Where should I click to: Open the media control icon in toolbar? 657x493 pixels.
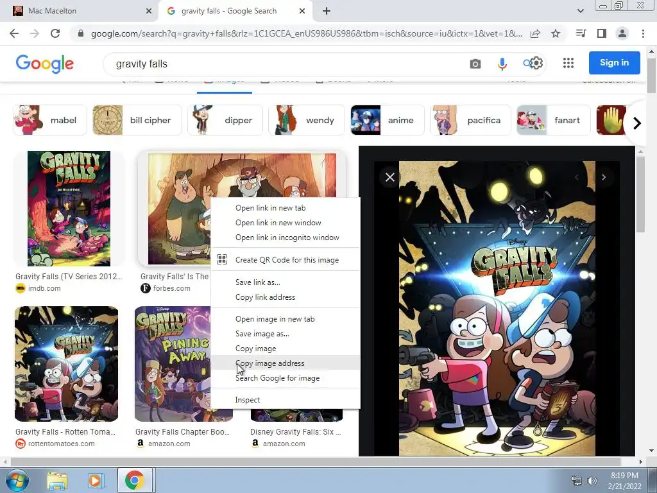coord(581,33)
